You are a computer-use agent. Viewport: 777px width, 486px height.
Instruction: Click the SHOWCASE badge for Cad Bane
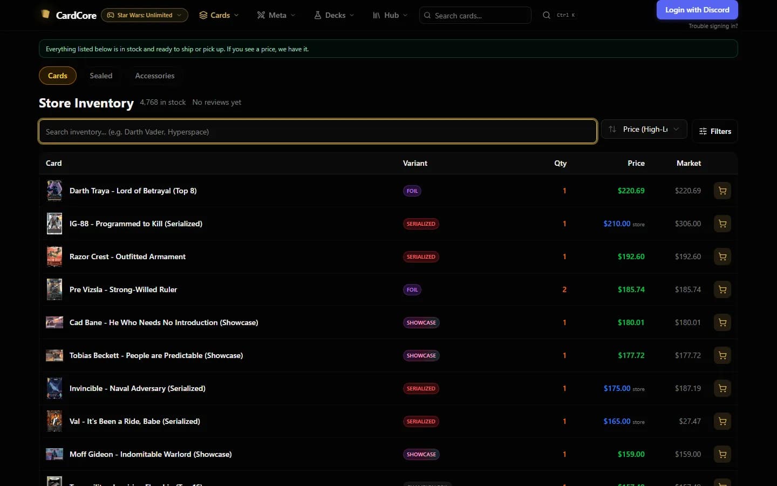[421, 322]
